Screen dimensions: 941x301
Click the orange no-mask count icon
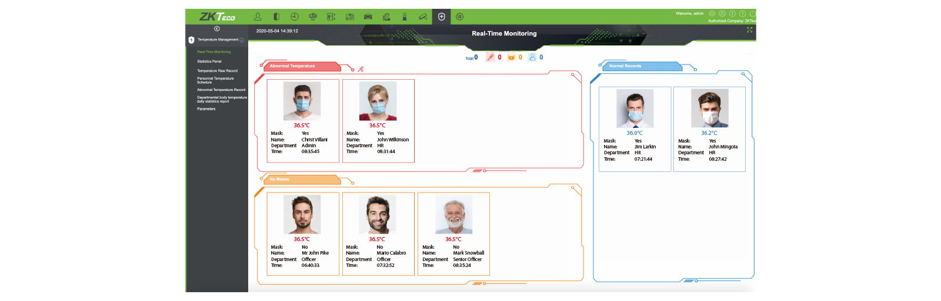[511, 57]
